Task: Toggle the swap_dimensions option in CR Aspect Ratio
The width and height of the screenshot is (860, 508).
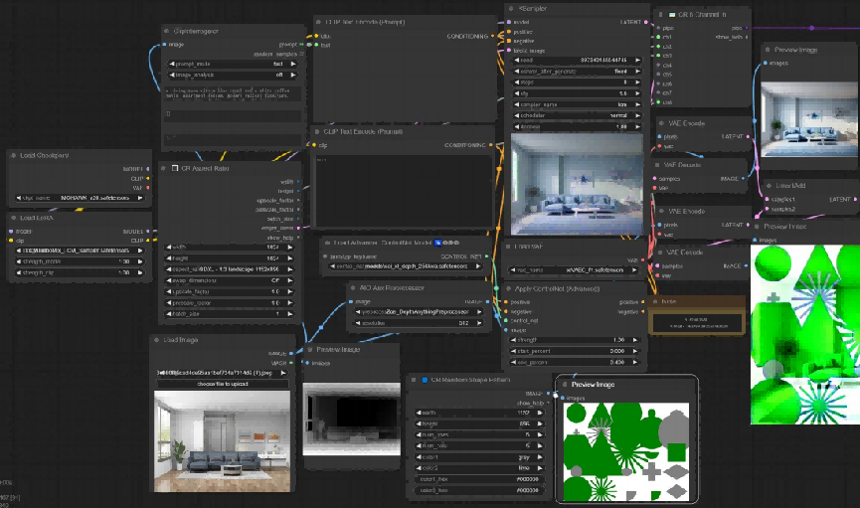Action: point(231,280)
